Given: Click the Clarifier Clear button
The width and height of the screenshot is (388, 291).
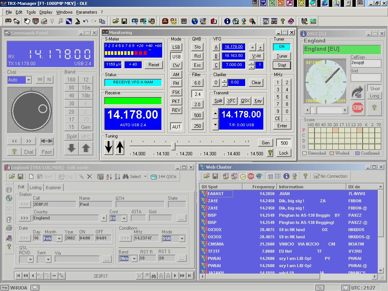Looking at the screenshot, I should click(256, 83).
